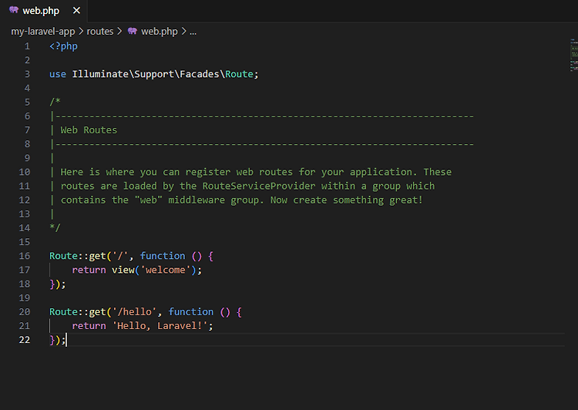This screenshot has height=410, width=578.
Task: Expand the breadcrumb ellipsis symbols
Action: (193, 32)
